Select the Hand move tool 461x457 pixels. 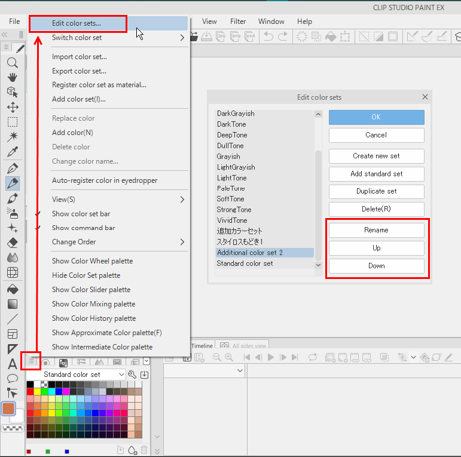(13, 78)
